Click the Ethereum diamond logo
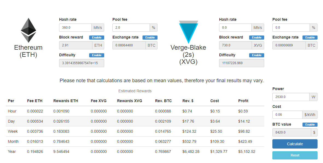Screen dimensions: 323x163 [28, 30]
